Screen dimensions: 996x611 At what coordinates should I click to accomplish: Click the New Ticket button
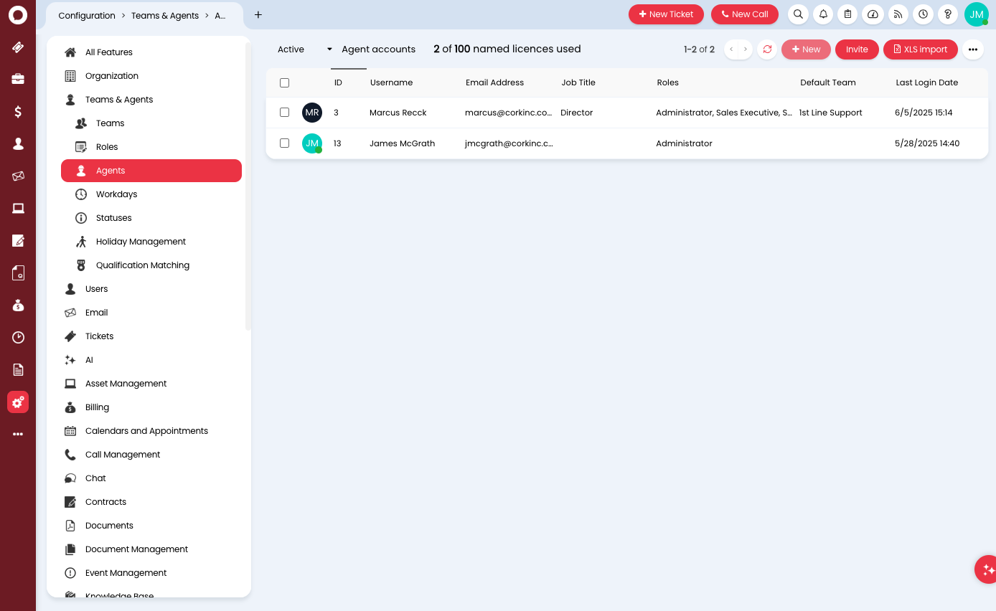[x=667, y=14]
